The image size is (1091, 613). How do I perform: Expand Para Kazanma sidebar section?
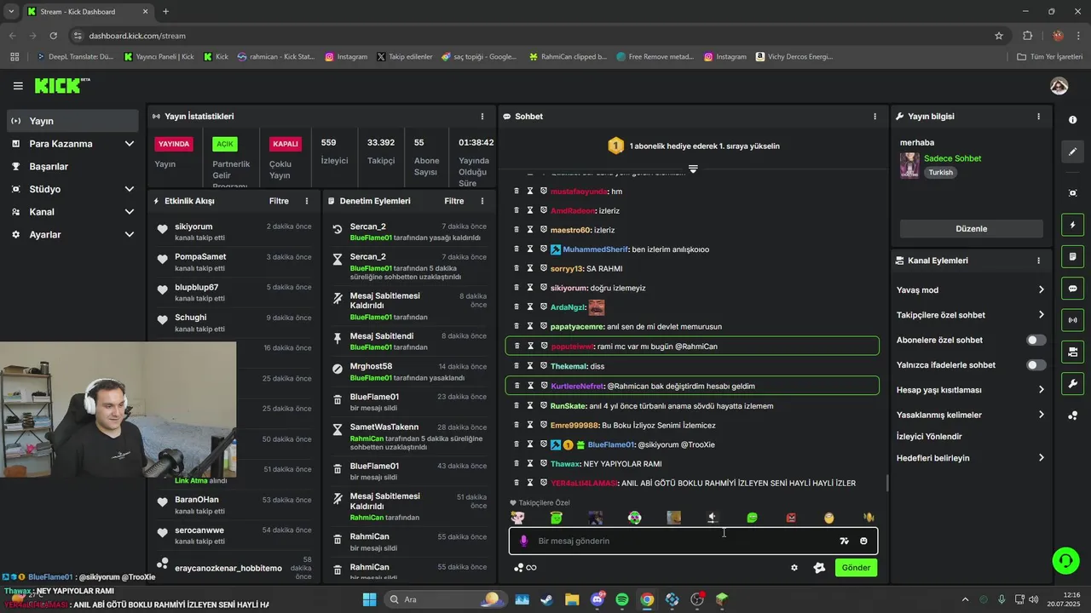coord(72,143)
